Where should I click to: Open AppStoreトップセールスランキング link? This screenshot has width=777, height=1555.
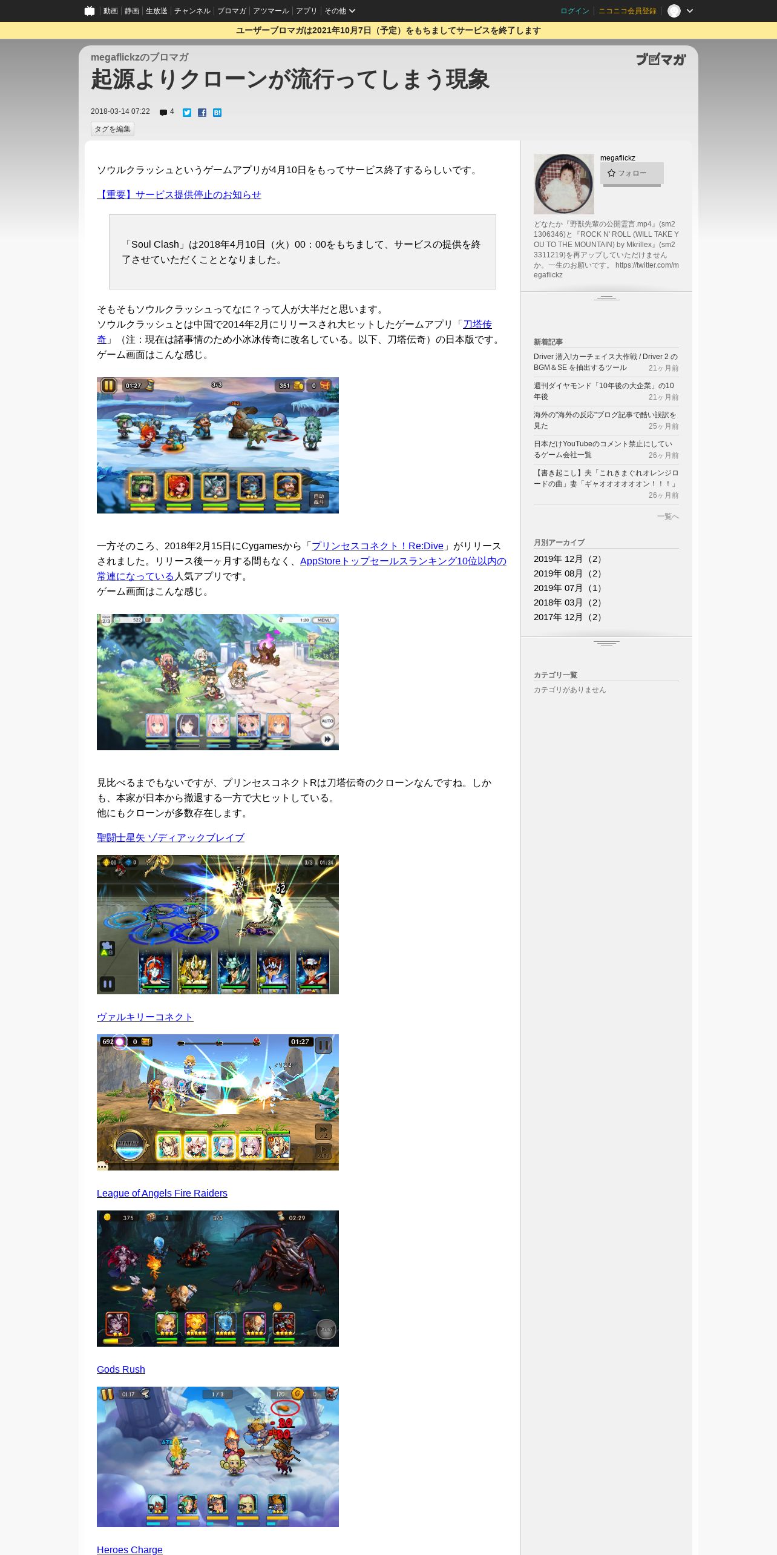(x=403, y=561)
